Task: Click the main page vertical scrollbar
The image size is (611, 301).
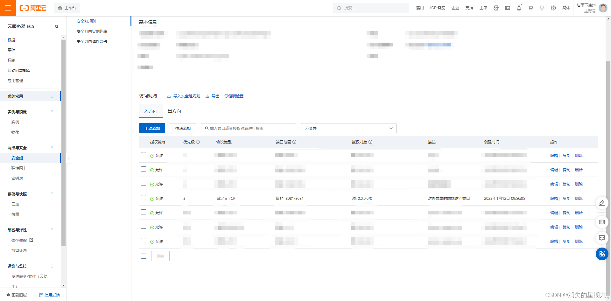Action: click(x=608, y=178)
